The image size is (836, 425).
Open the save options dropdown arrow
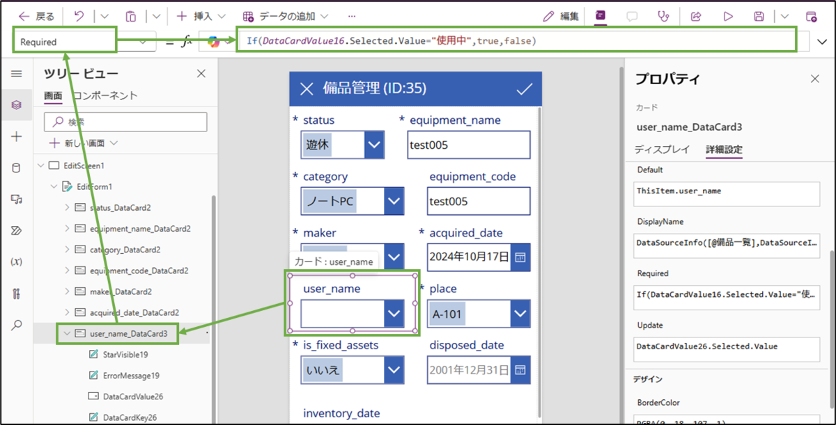[785, 16]
